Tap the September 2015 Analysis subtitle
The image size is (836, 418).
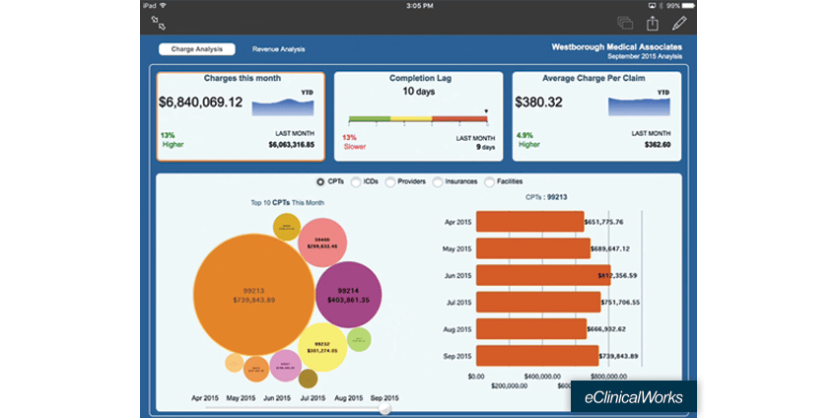(644, 56)
